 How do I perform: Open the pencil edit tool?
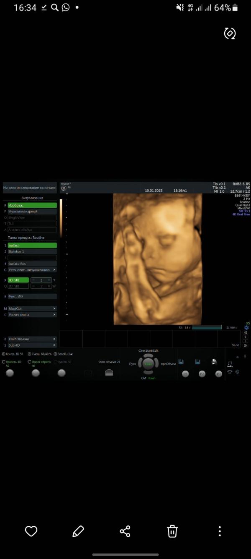point(78,531)
